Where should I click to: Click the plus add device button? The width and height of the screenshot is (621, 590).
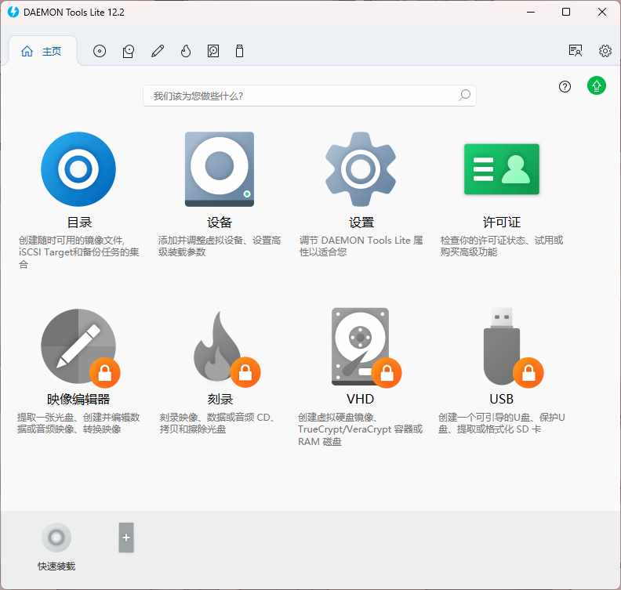[126, 538]
